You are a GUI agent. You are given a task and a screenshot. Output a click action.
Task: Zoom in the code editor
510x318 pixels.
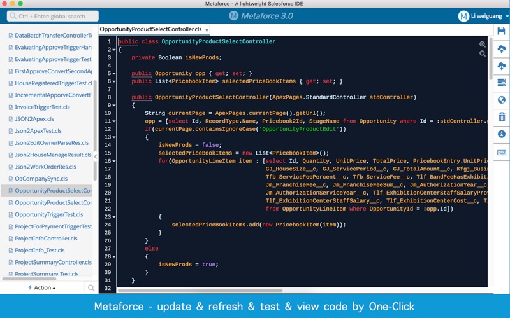click(x=483, y=45)
